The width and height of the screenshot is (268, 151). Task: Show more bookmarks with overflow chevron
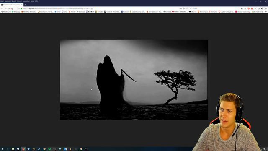click(x=266, y=12)
